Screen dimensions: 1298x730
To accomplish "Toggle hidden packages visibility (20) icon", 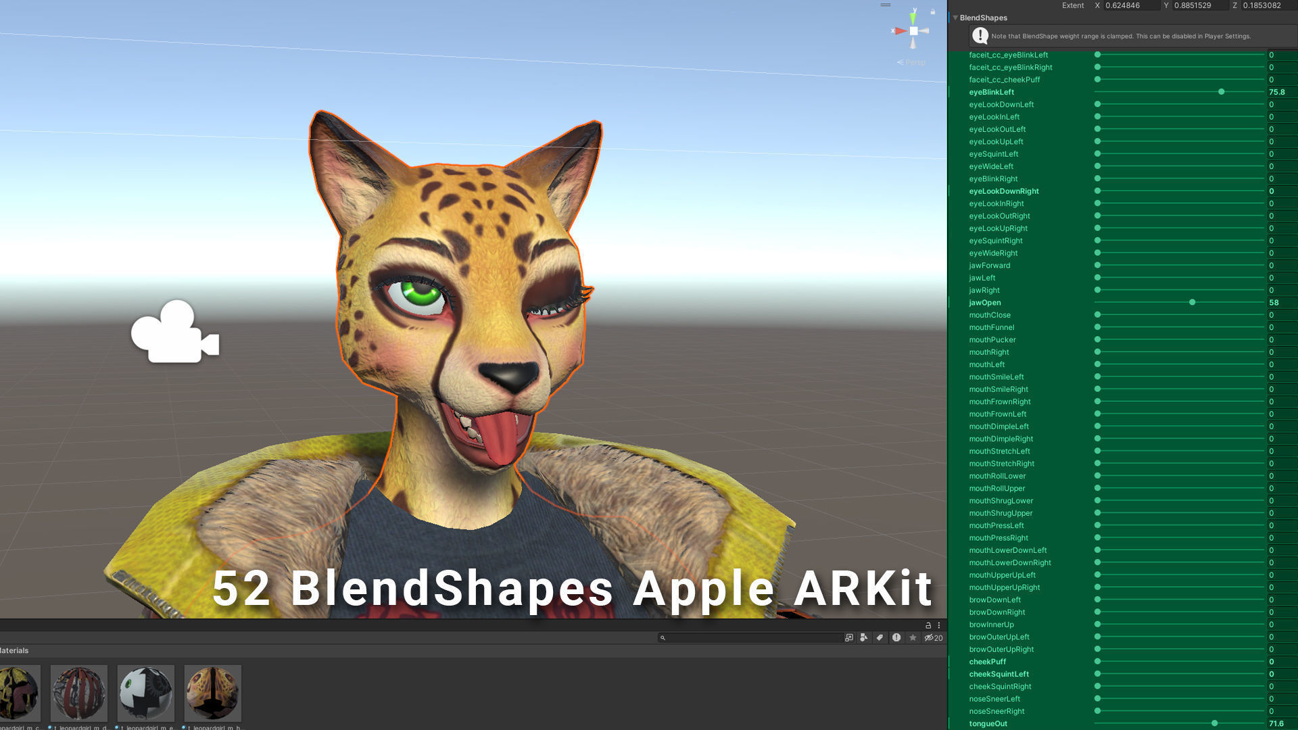I will [x=934, y=637].
